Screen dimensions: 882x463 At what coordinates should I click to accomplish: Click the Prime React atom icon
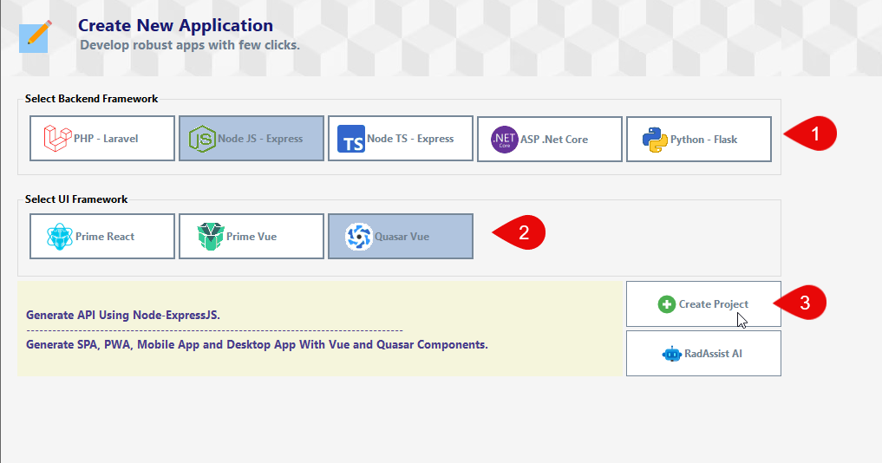60,237
